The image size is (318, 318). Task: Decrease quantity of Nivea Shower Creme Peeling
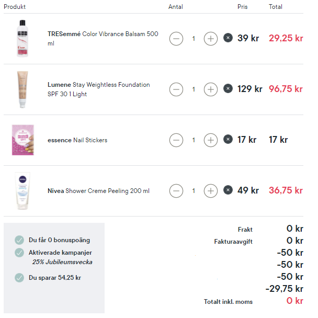[x=176, y=190]
